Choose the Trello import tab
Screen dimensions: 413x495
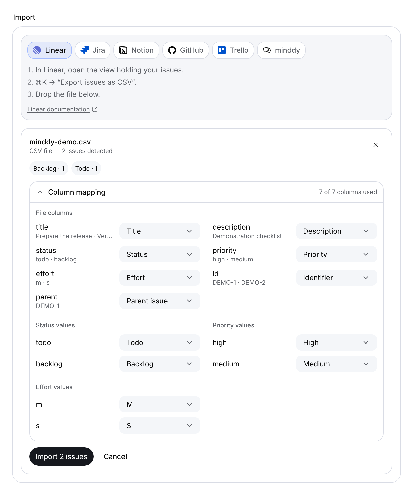tap(233, 50)
